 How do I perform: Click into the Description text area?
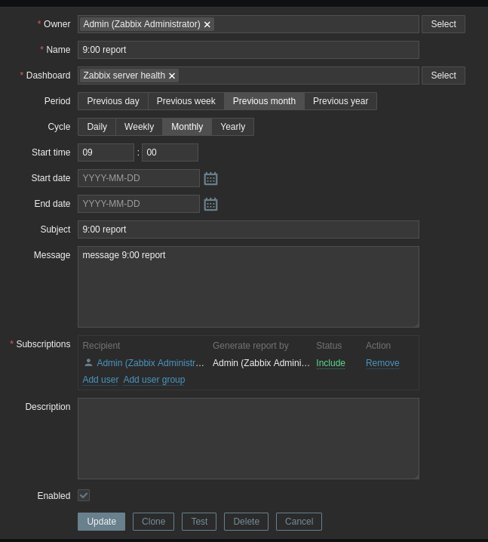pos(248,439)
